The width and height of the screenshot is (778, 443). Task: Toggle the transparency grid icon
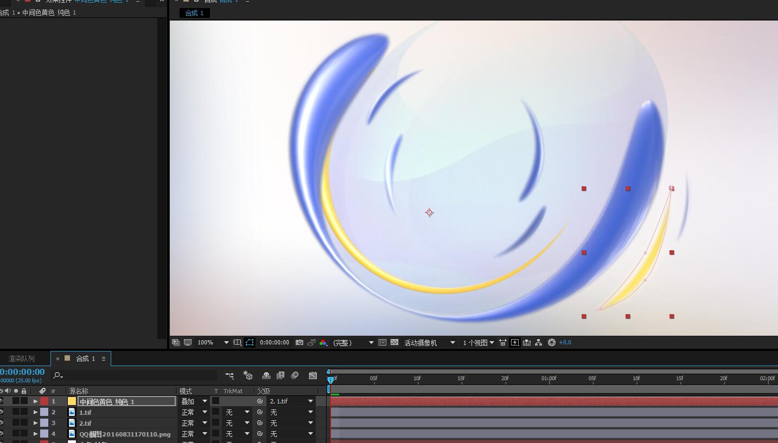pos(394,342)
